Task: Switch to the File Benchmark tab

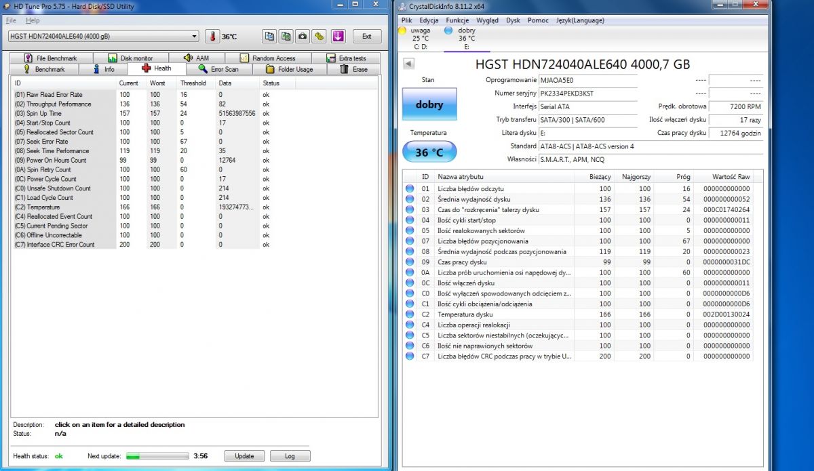Action: coord(50,58)
